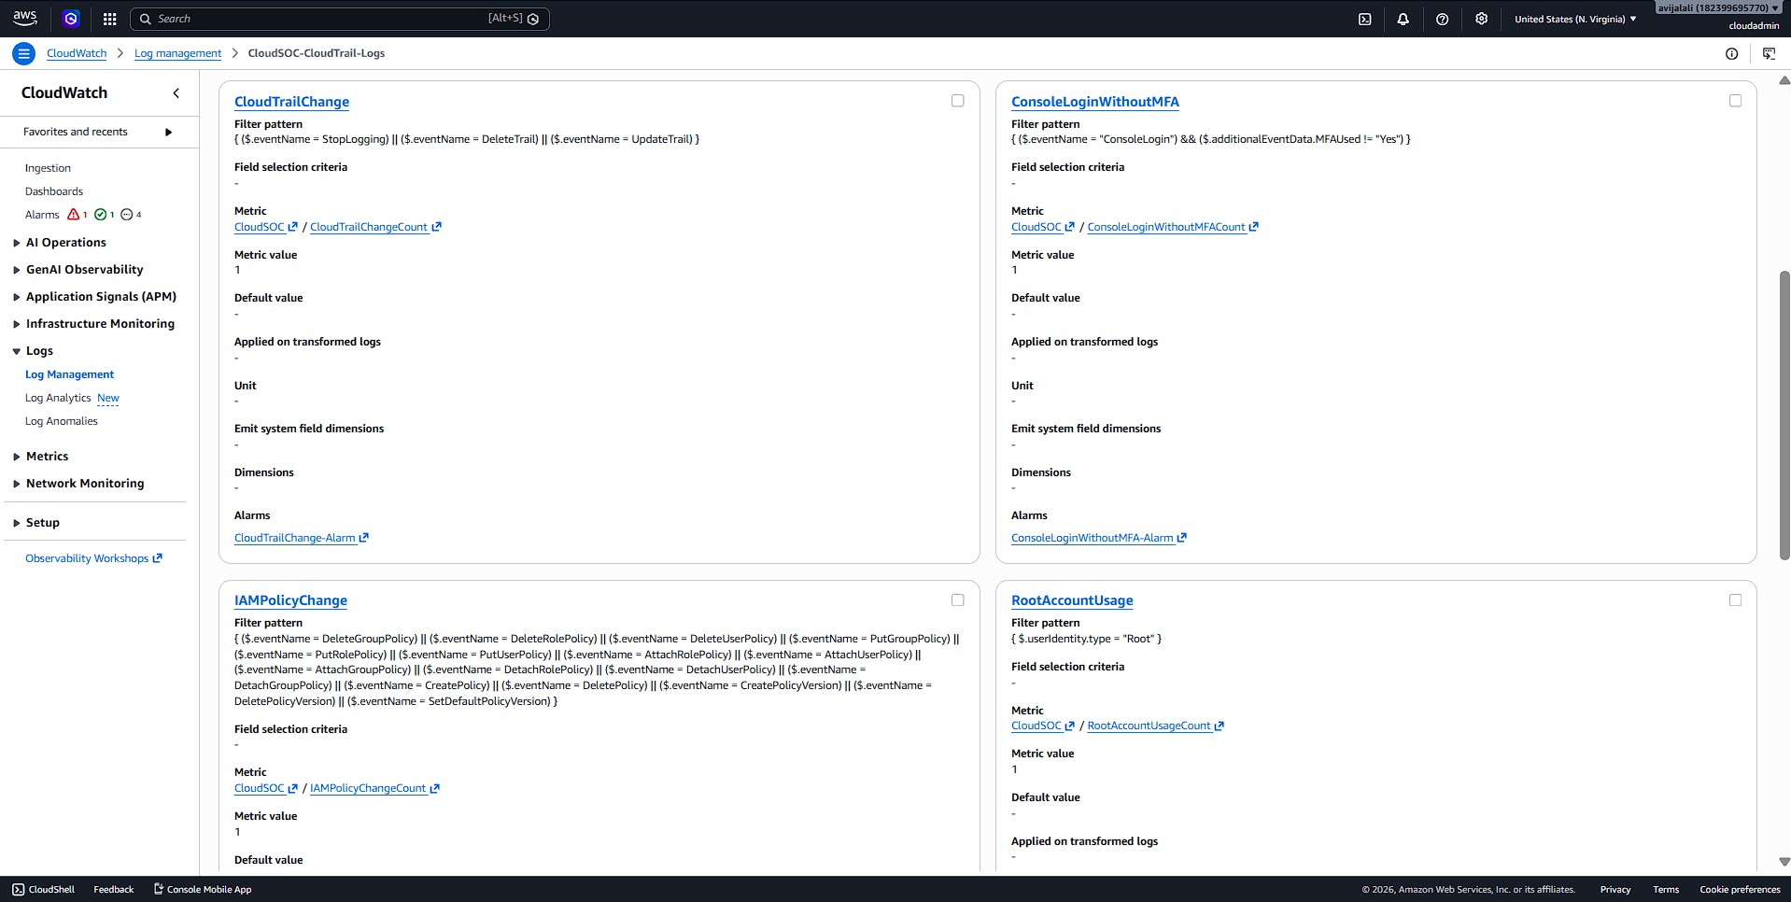The width and height of the screenshot is (1791, 902).
Task: Toggle the side navigation hamburger menu
Action: pos(24,53)
